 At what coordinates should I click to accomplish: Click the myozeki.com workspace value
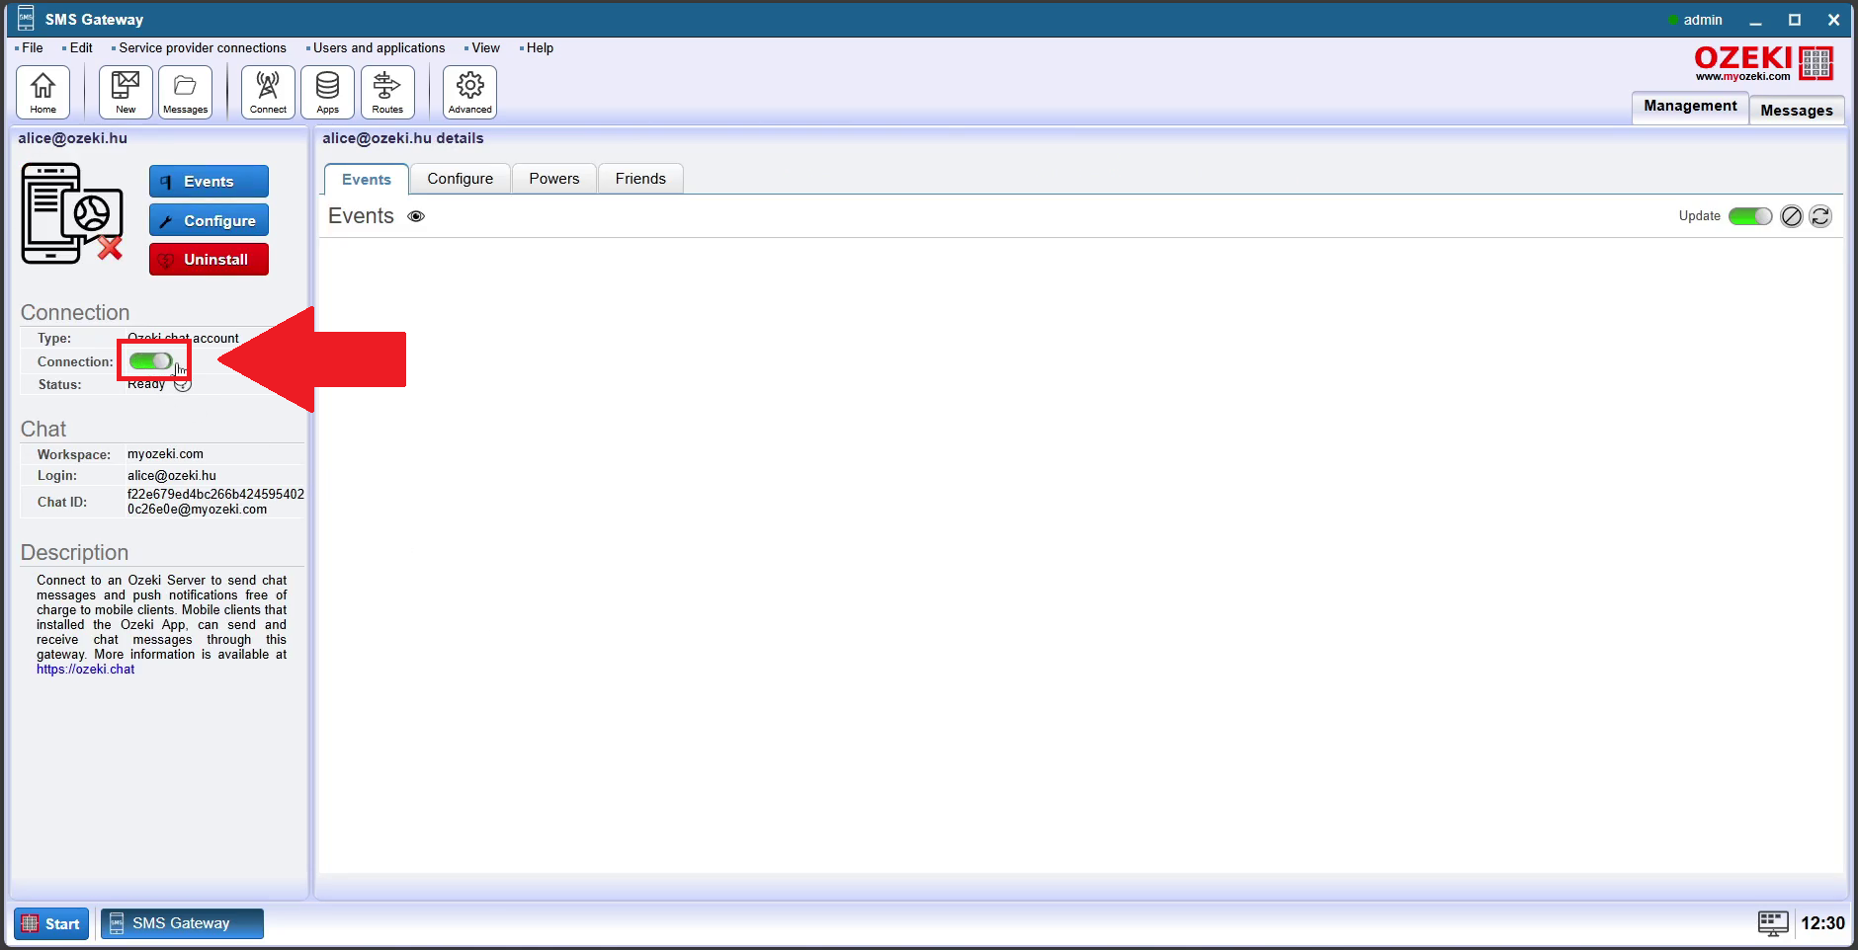[165, 454]
